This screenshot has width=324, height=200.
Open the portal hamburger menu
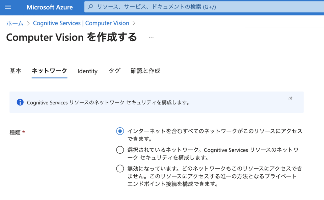8,7
